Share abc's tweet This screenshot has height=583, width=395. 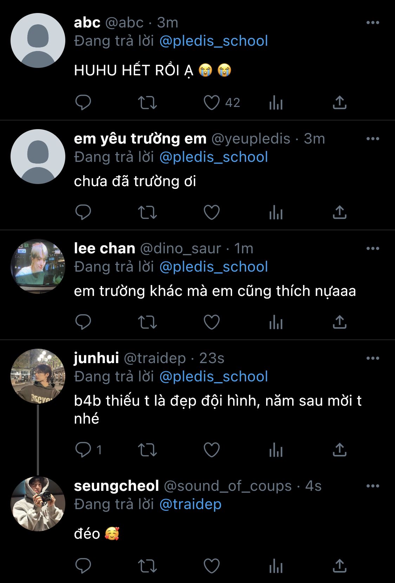pos(340,103)
